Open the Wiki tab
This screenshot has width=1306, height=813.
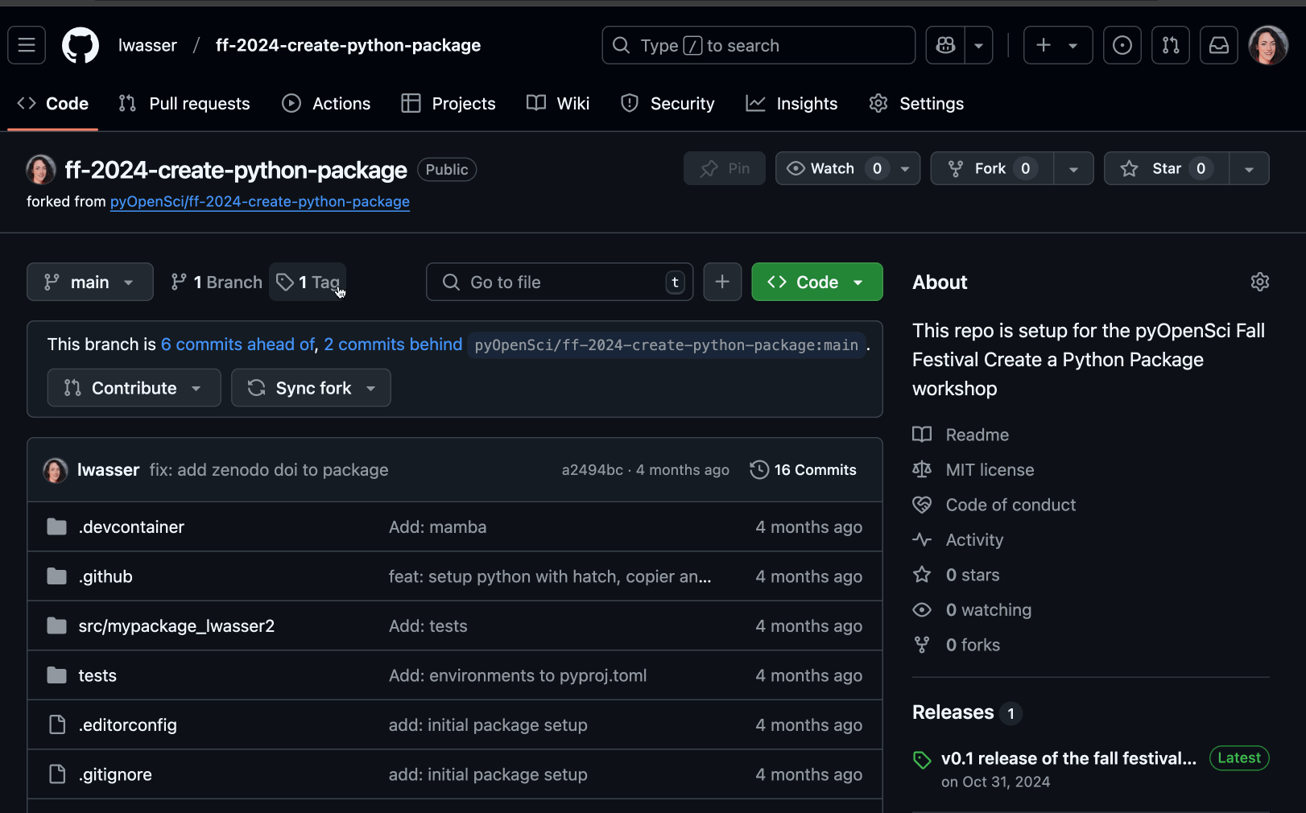tap(558, 104)
